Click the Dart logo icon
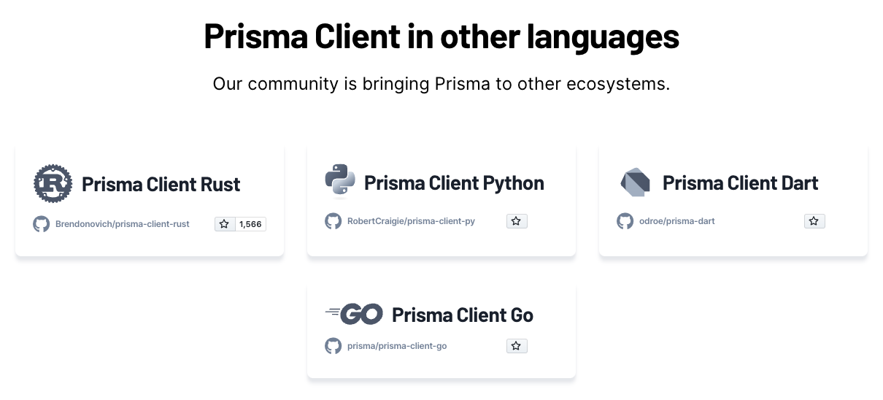883x400 pixels. 635,182
